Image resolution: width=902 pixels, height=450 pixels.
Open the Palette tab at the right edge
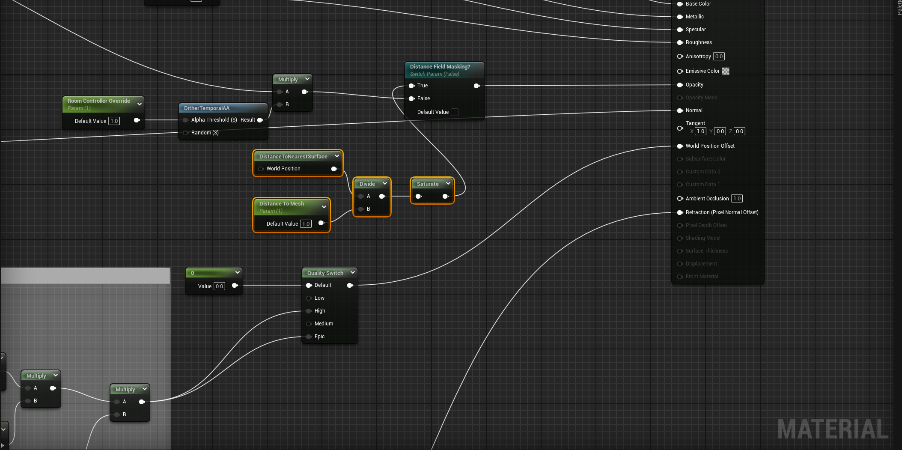(899, 8)
